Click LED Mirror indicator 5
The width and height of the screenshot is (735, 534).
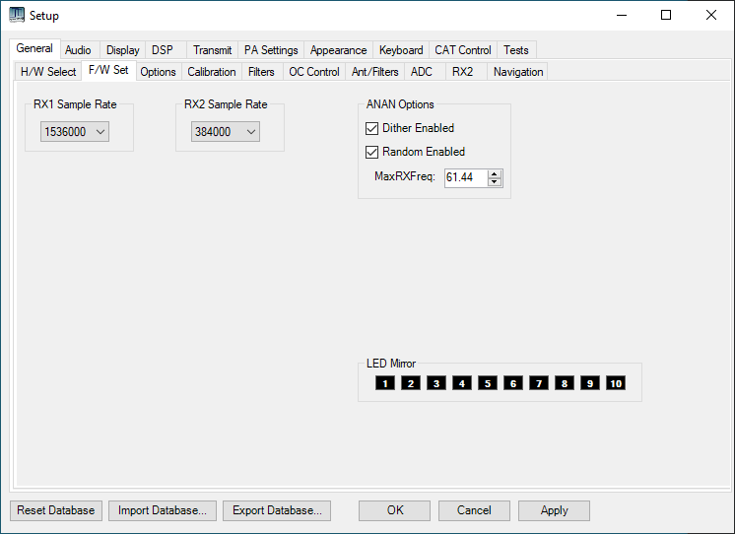pos(488,383)
